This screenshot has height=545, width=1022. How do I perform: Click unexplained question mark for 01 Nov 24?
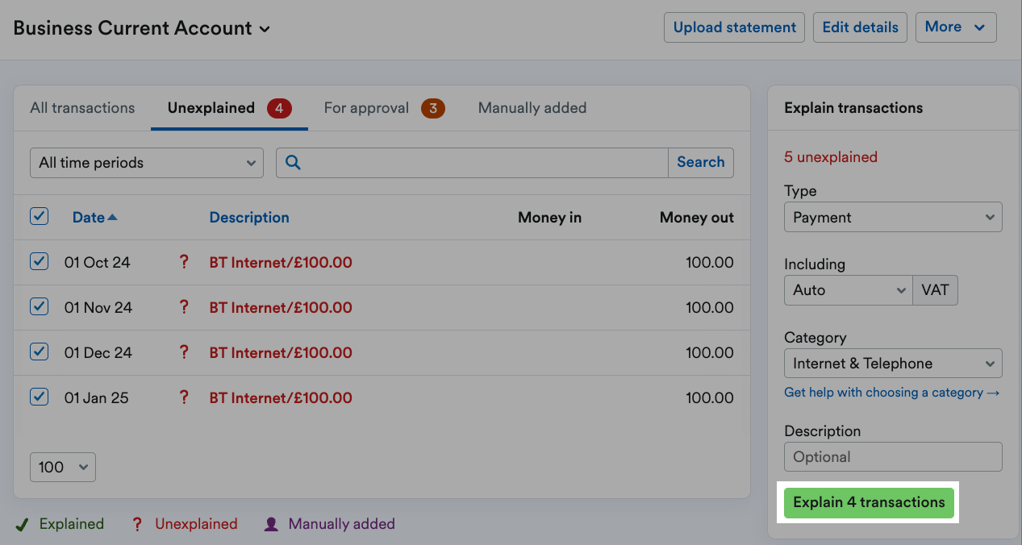(184, 307)
